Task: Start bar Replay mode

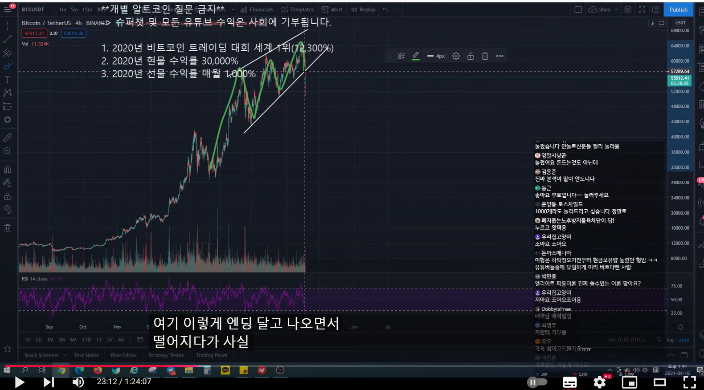Action: point(363,9)
